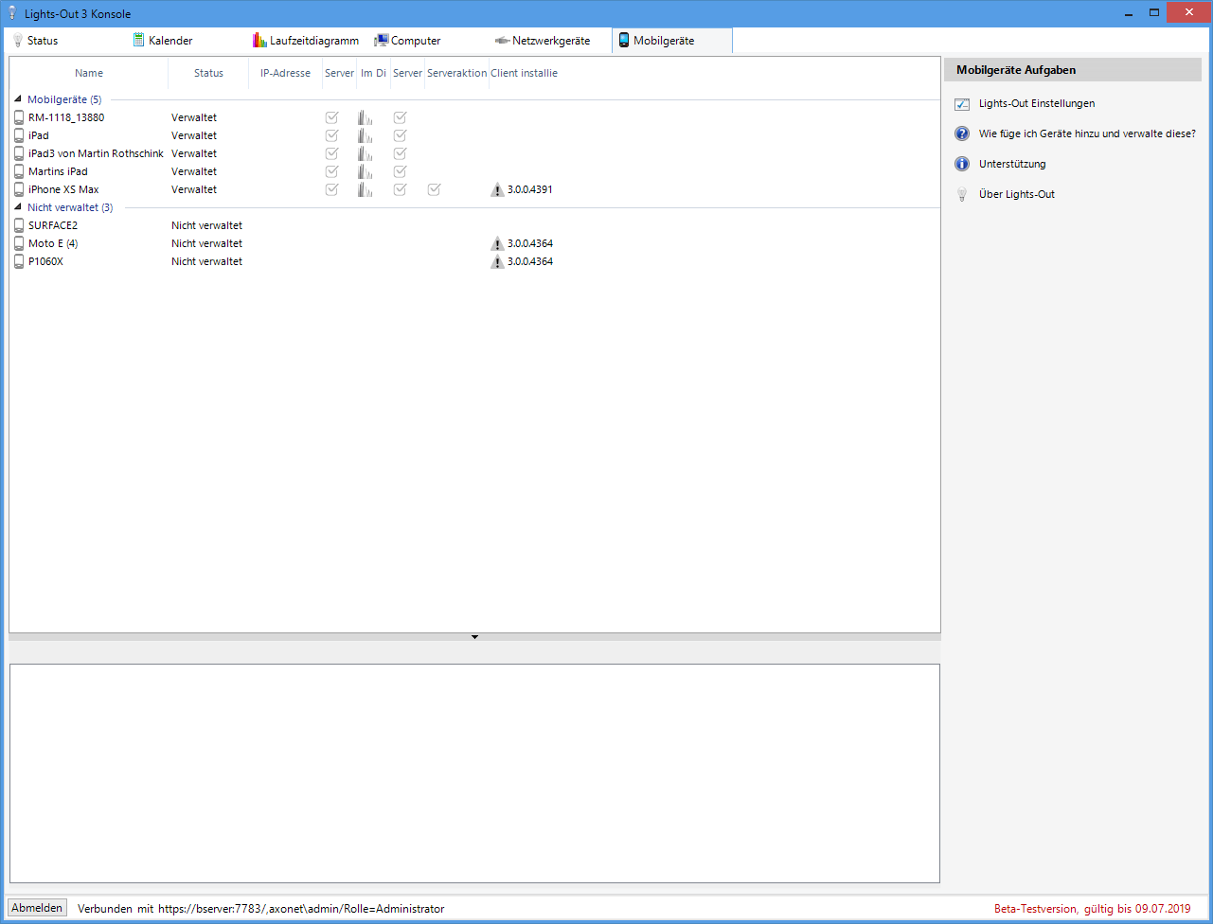The width and height of the screenshot is (1213, 924).
Task: Click version 3.0.0.4391 in iPhone XS Max row
Action: 530,189
